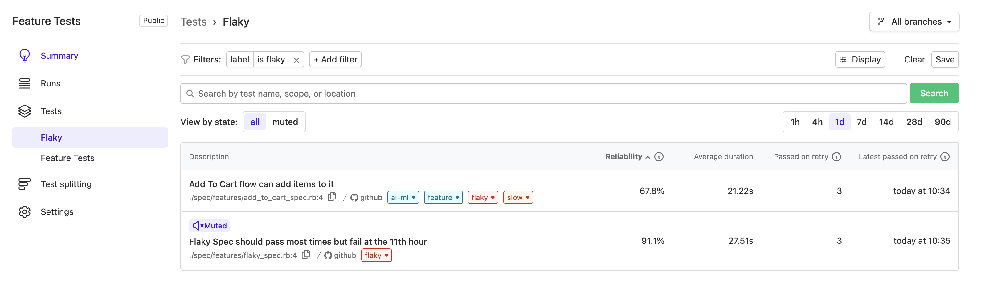Open the All branches dropdown
This screenshot has height=293, width=985.
[914, 22]
